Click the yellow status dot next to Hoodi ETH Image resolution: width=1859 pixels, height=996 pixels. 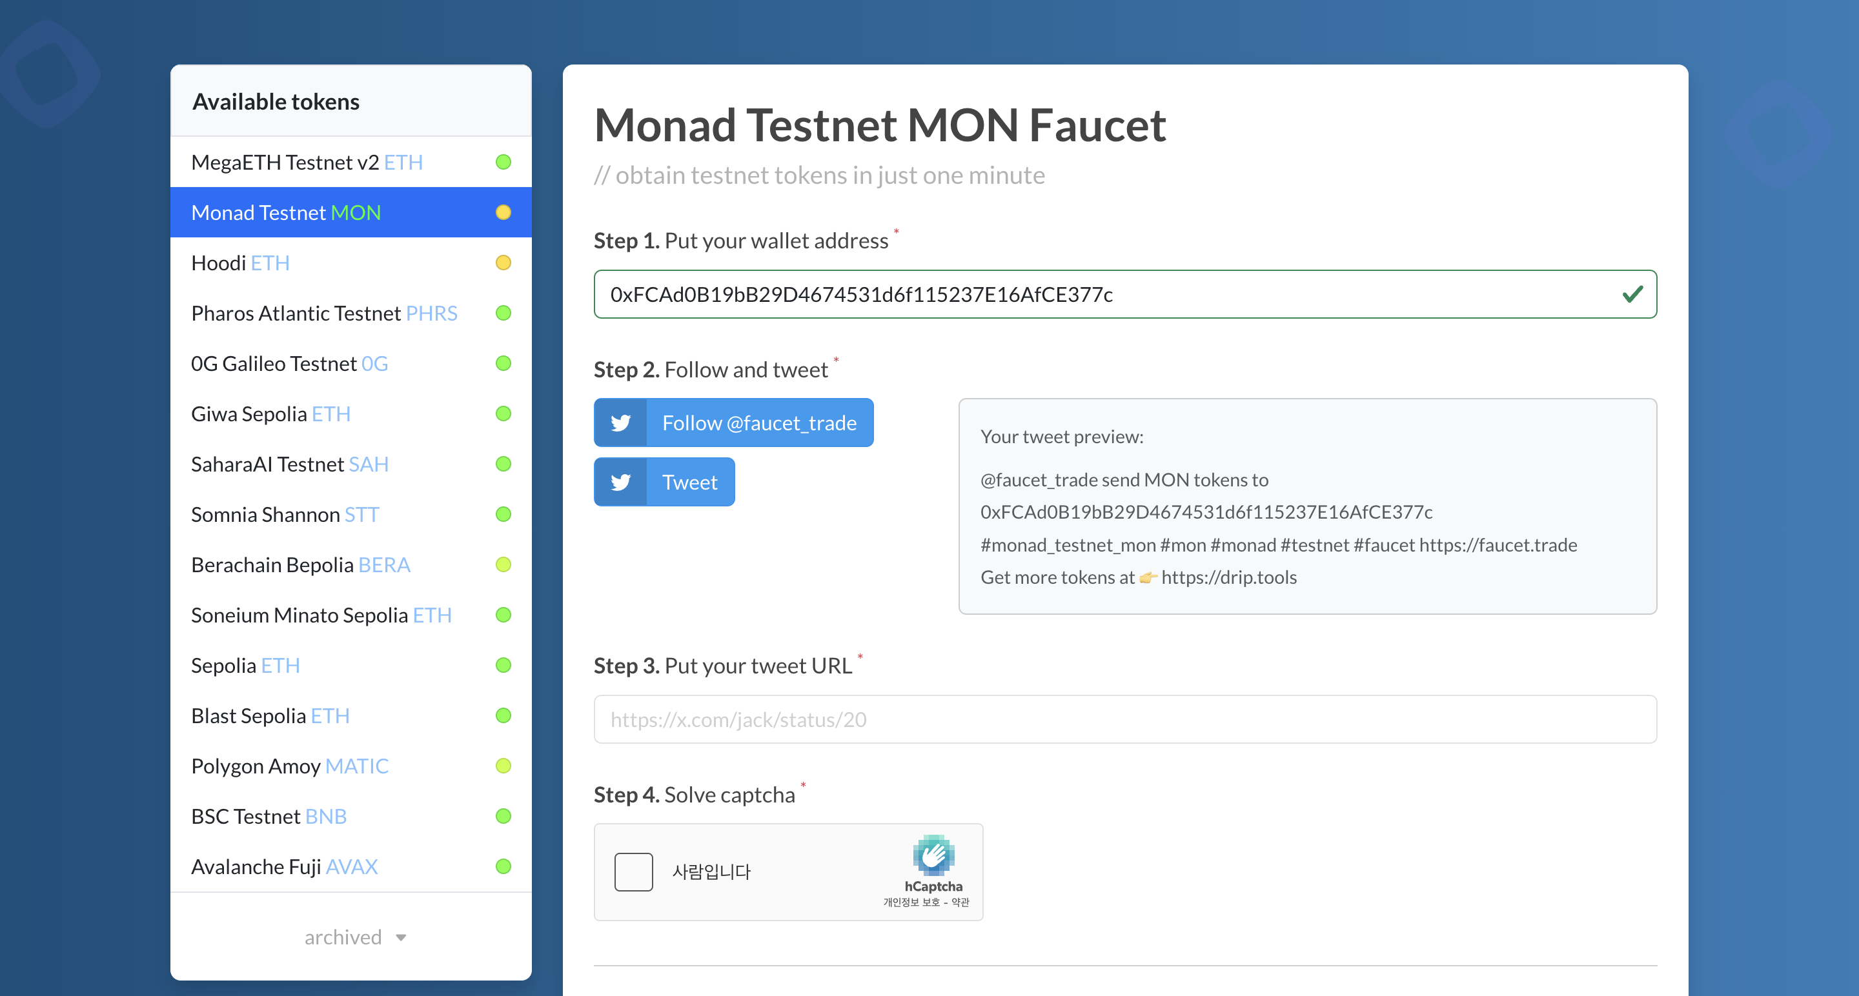pyautogui.click(x=503, y=263)
